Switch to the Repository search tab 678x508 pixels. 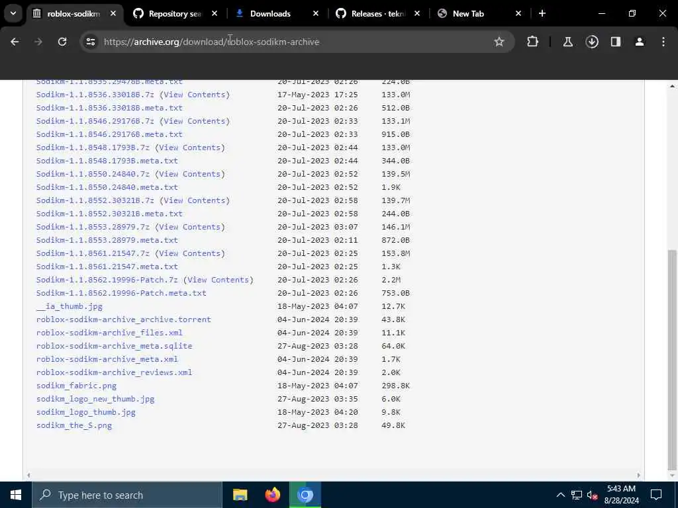click(175, 14)
